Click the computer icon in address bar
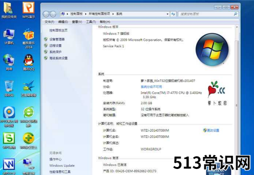 [x=63, y=14]
